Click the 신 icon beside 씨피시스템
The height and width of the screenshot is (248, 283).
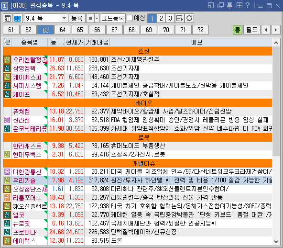pyautogui.click(x=7, y=86)
